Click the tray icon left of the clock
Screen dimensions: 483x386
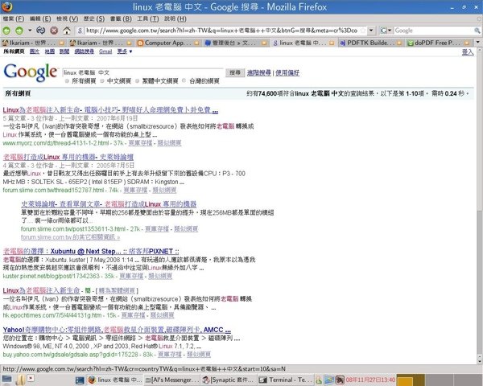340,380
